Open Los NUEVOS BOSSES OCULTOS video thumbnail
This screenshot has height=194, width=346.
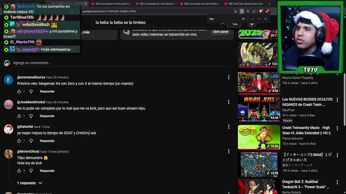coord(259,109)
